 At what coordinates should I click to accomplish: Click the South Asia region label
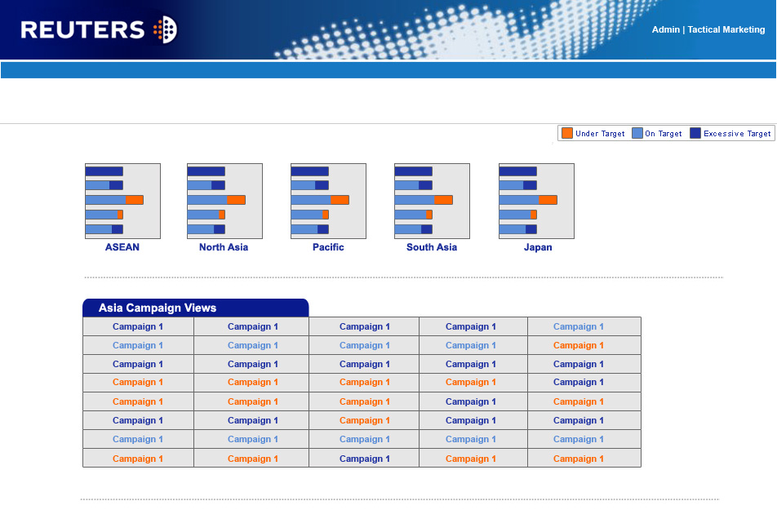pos(432,247)
